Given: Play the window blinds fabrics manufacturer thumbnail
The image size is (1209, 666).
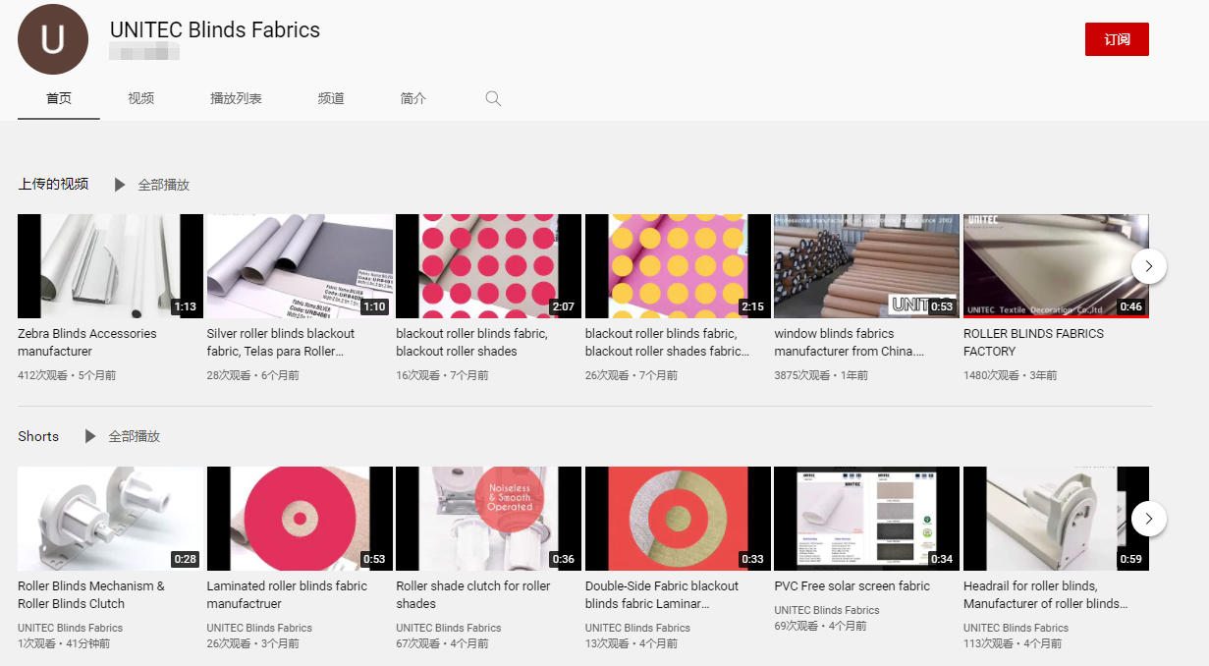Looking at the screenshot, I should coord(865,266).
